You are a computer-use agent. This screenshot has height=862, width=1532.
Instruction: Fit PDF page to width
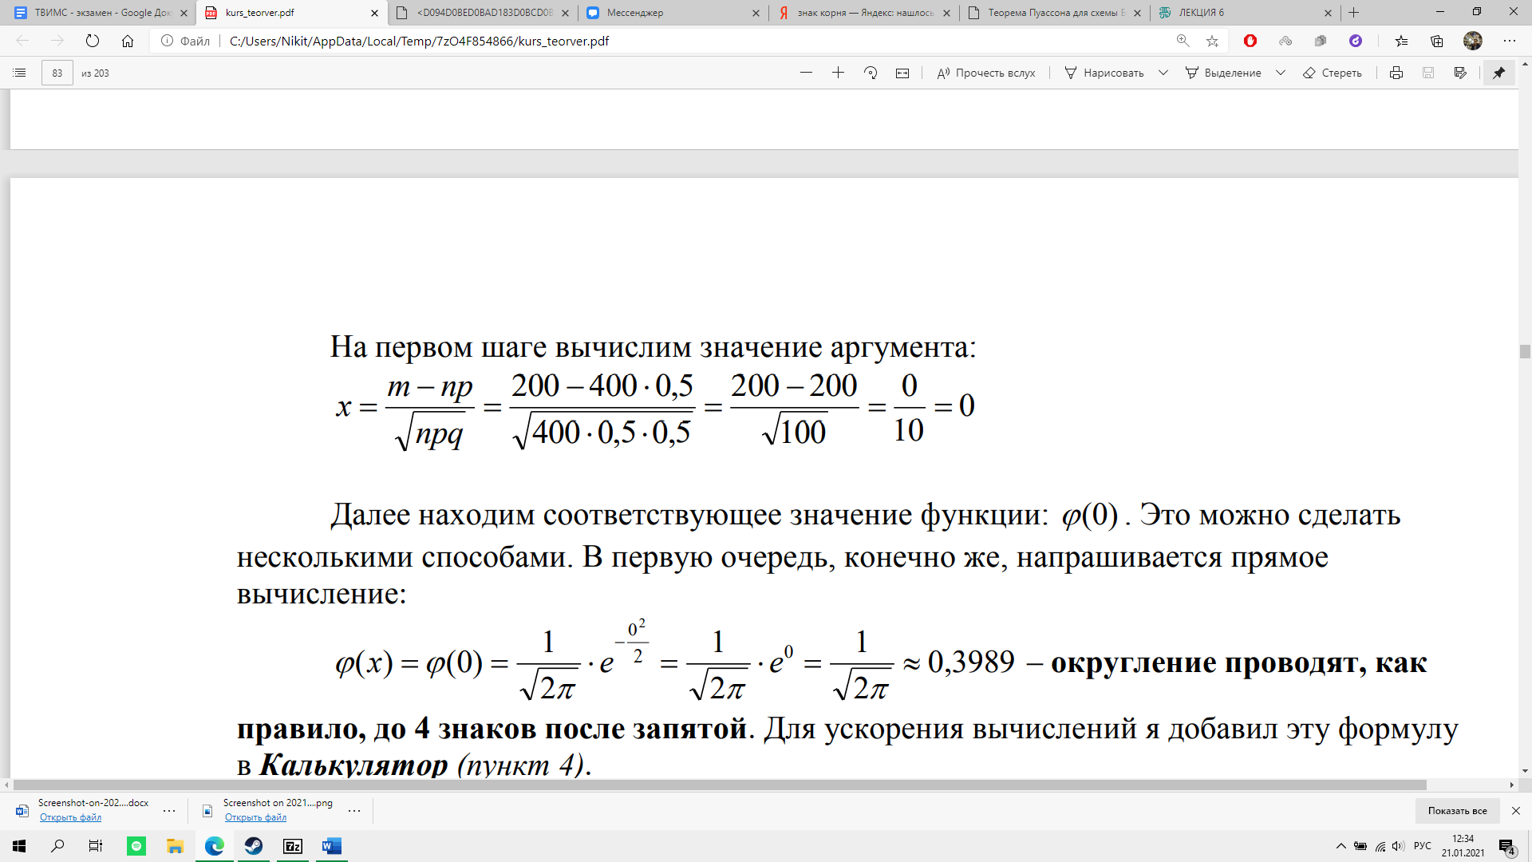point(902,73)
